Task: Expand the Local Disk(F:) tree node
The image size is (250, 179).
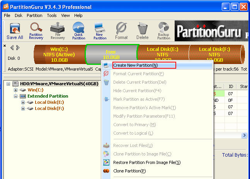Action: [x=23, y=109]
